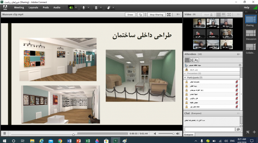Screen dimensions: 258x143
Task: Open the Attendees pod options menu
Action: tap(238, 54)
